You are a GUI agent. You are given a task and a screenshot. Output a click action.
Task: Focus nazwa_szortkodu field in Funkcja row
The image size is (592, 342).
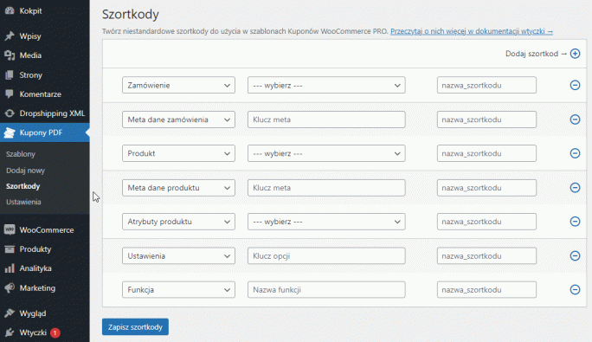tap(486, 289)
